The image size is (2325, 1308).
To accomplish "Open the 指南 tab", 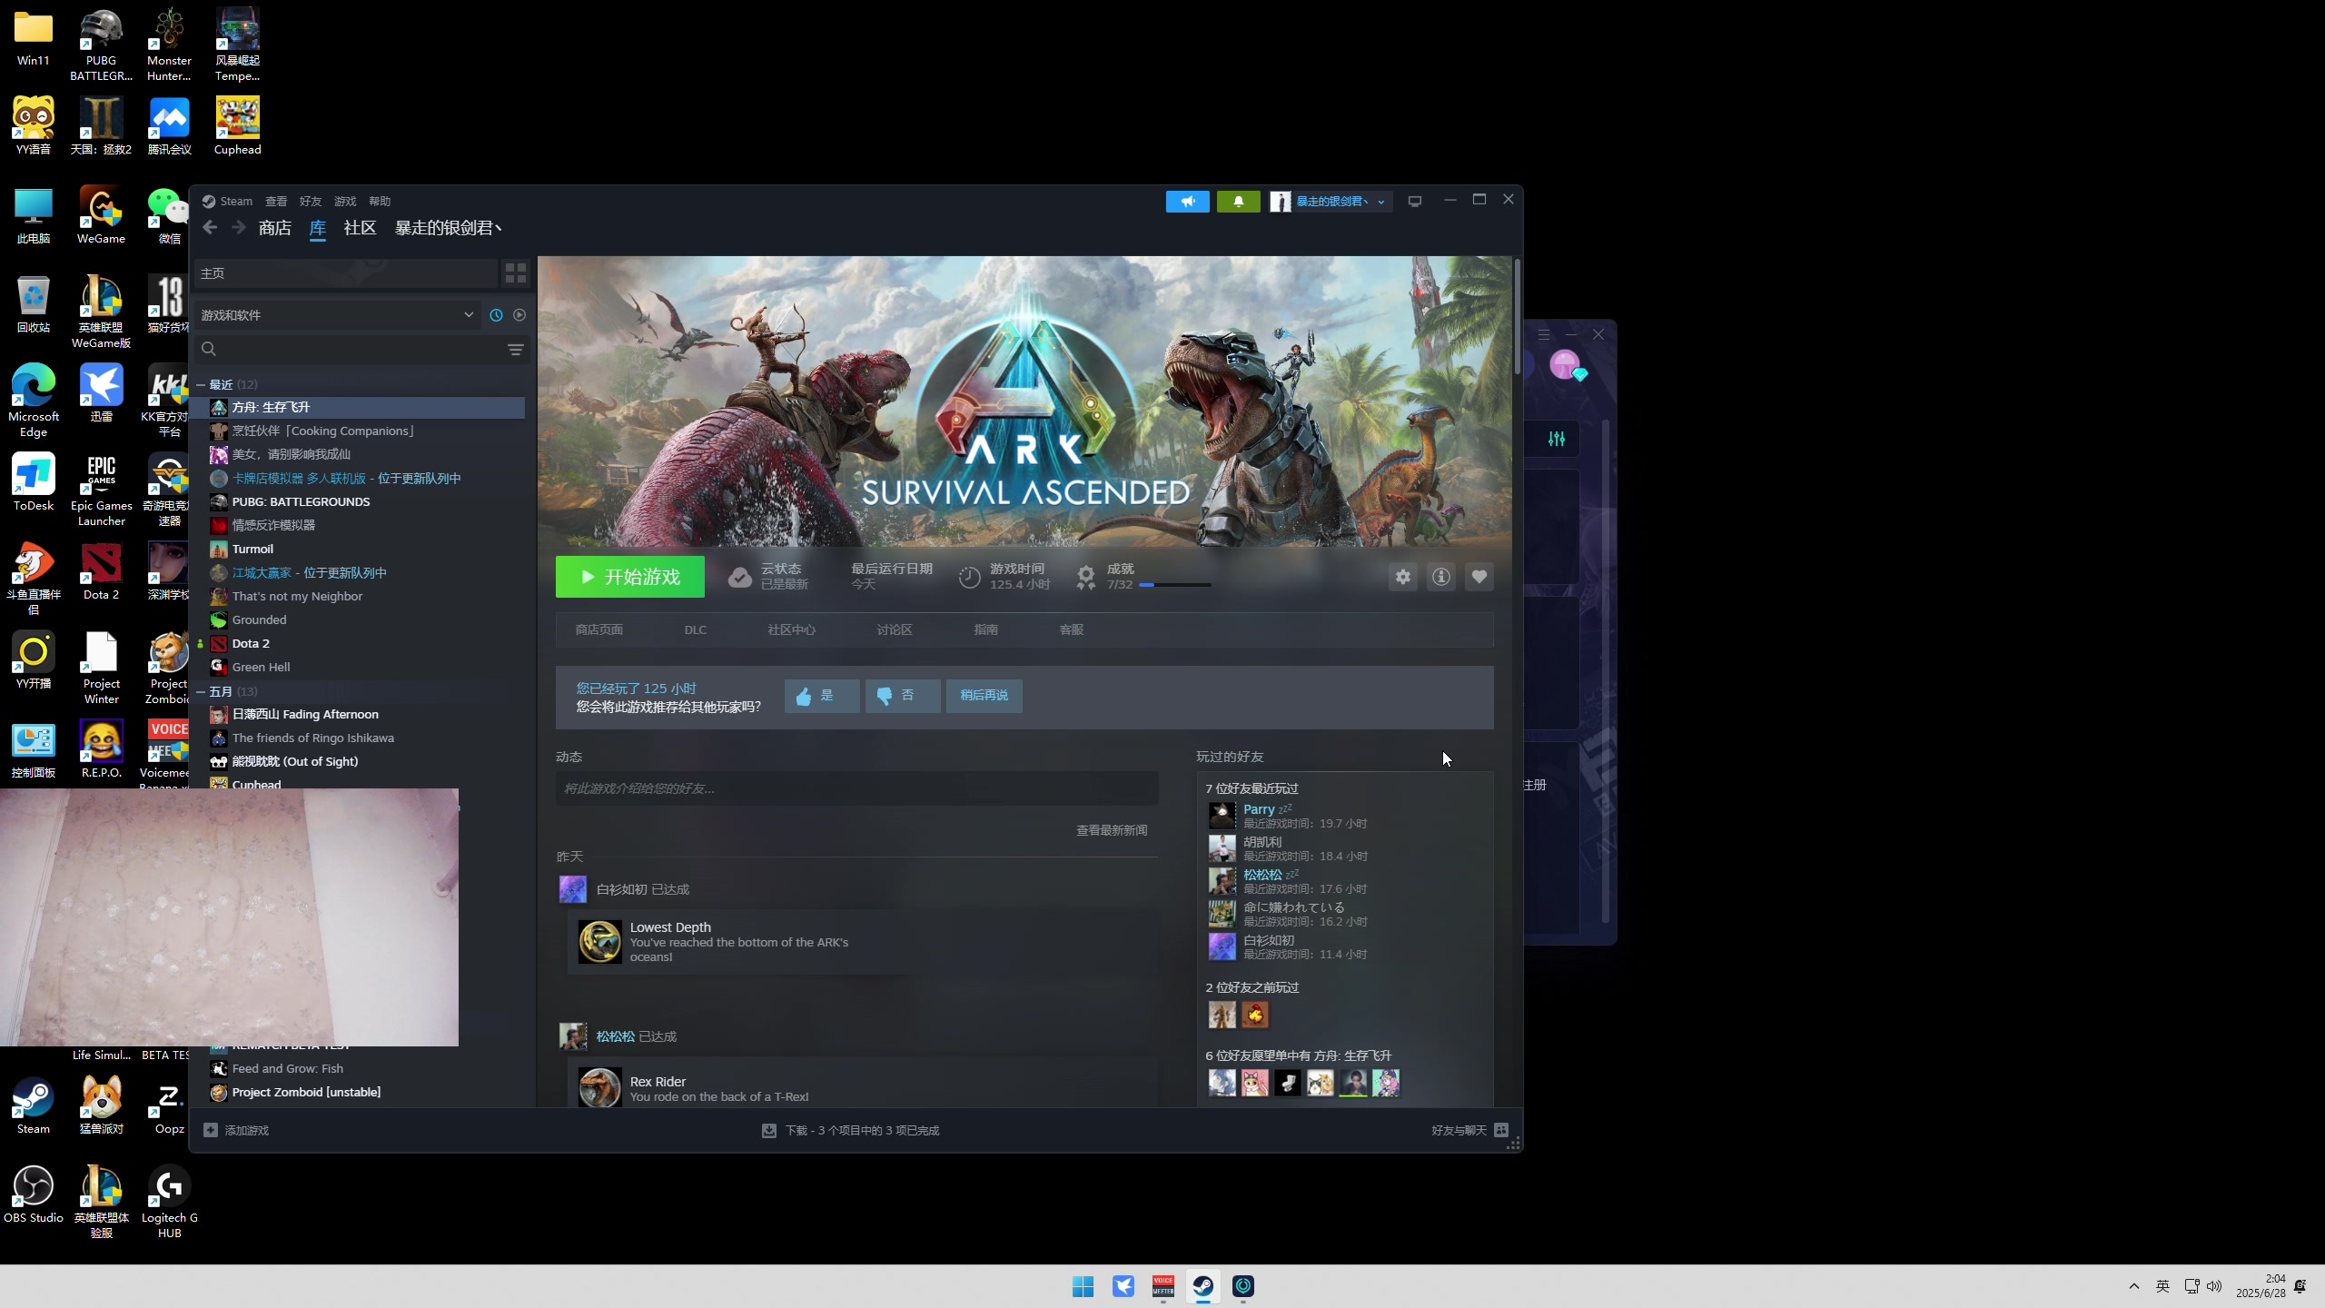I will click(986, 629).
